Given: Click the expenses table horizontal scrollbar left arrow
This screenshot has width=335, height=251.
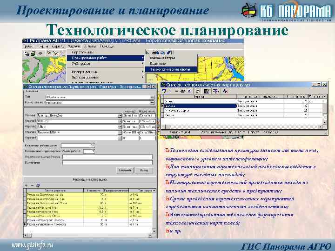Looking at the screenshot, I should coord(26,235).
